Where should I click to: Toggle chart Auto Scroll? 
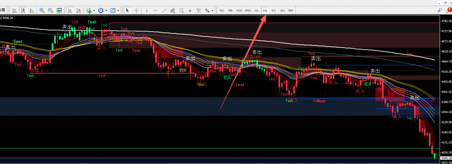(x=69, y=11)
